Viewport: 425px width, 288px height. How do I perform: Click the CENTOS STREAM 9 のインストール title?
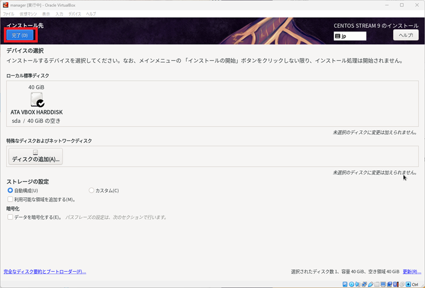click(376, 26)
